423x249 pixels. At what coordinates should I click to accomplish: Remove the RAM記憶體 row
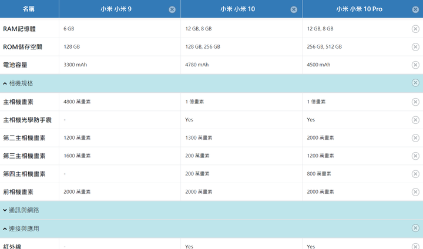pyautogui.click(x=415, y=29)
